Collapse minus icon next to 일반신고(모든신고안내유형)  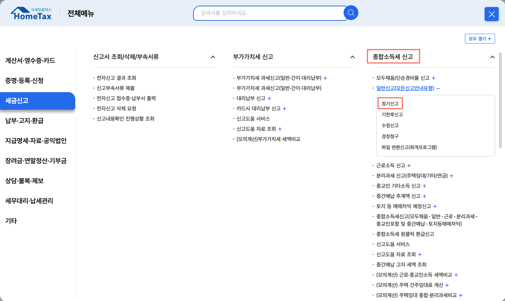[438, 88]
